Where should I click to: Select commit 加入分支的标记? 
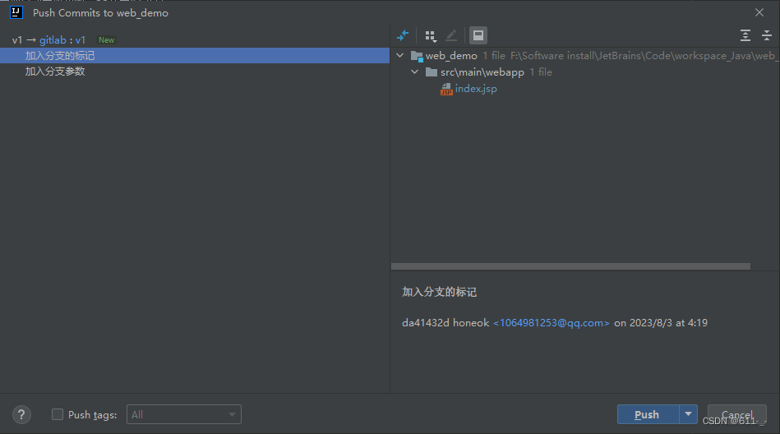195,55
